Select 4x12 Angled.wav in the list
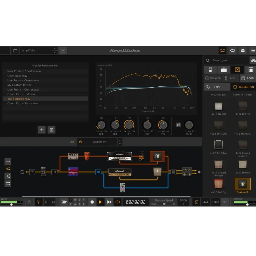 coord(19,99)
